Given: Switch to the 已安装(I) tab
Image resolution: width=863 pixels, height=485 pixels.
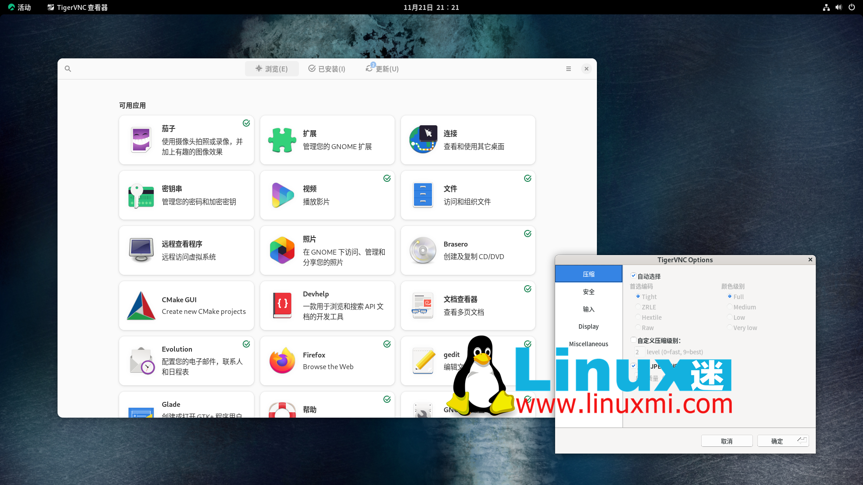Looking at the screenshot, I should 327,69.
